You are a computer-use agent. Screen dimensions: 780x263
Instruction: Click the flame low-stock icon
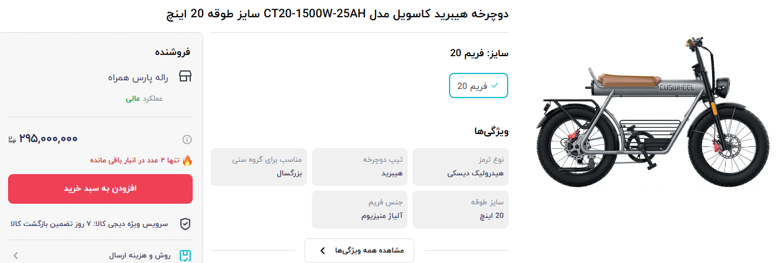[187, 161]
